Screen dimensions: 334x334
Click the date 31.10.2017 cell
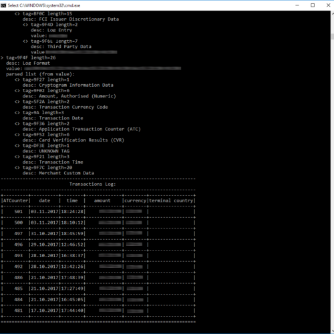pyautogui.click(x=45, y=234)
